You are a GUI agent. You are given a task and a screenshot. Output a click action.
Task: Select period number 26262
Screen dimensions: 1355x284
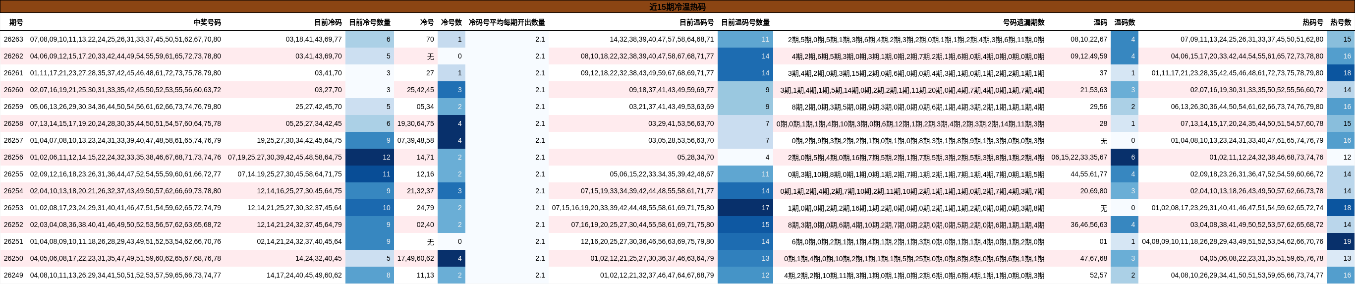[13, 56]
